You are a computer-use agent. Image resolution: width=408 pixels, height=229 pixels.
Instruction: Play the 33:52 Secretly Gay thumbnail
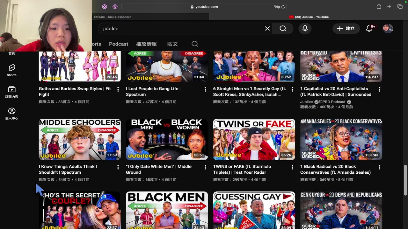(254, 66)
